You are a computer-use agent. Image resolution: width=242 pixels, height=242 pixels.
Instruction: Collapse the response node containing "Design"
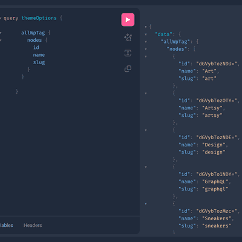click(146, 130)
